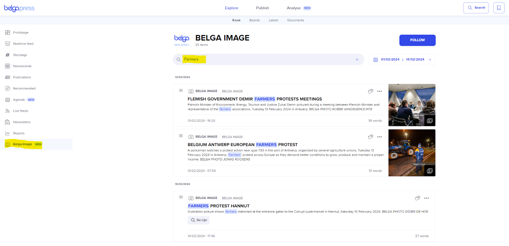Open the meeting photo thumbnail
Image resolution: width=509 pixels, height=246 pixels.
pos(412,105)
